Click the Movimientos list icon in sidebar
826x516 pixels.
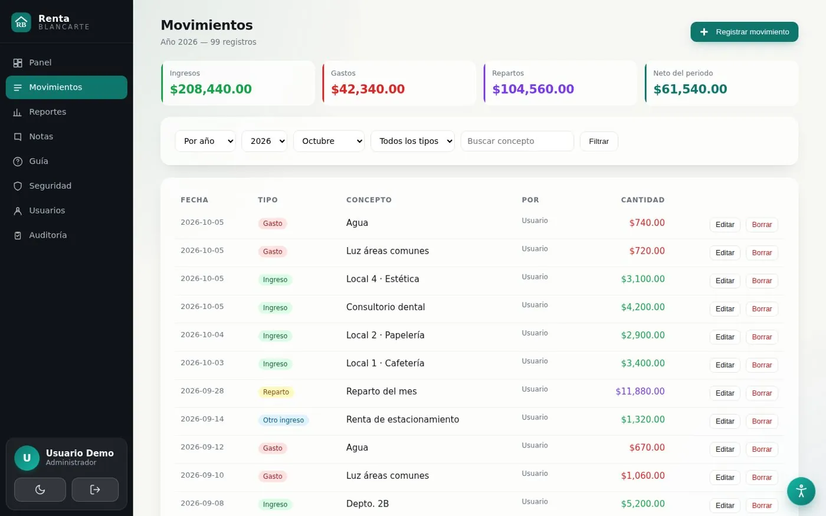pyautogui.click(x=18, y=87)
